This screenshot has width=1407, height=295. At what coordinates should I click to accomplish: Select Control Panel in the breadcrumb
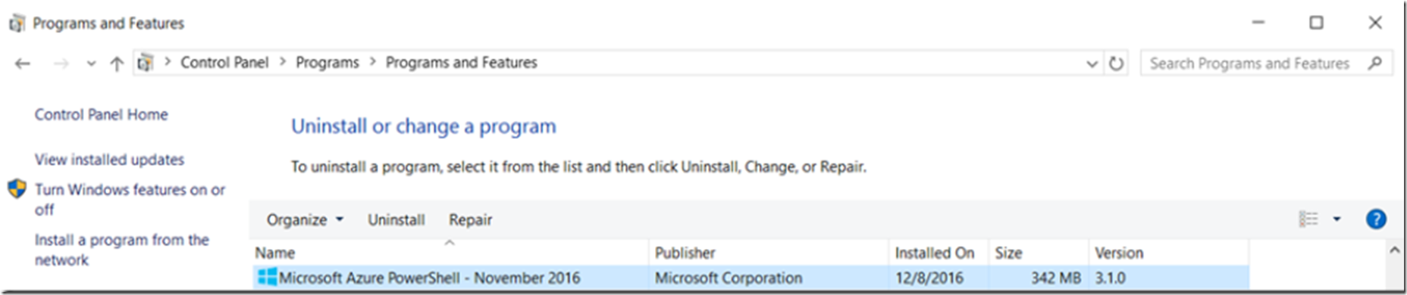(224, 63)
